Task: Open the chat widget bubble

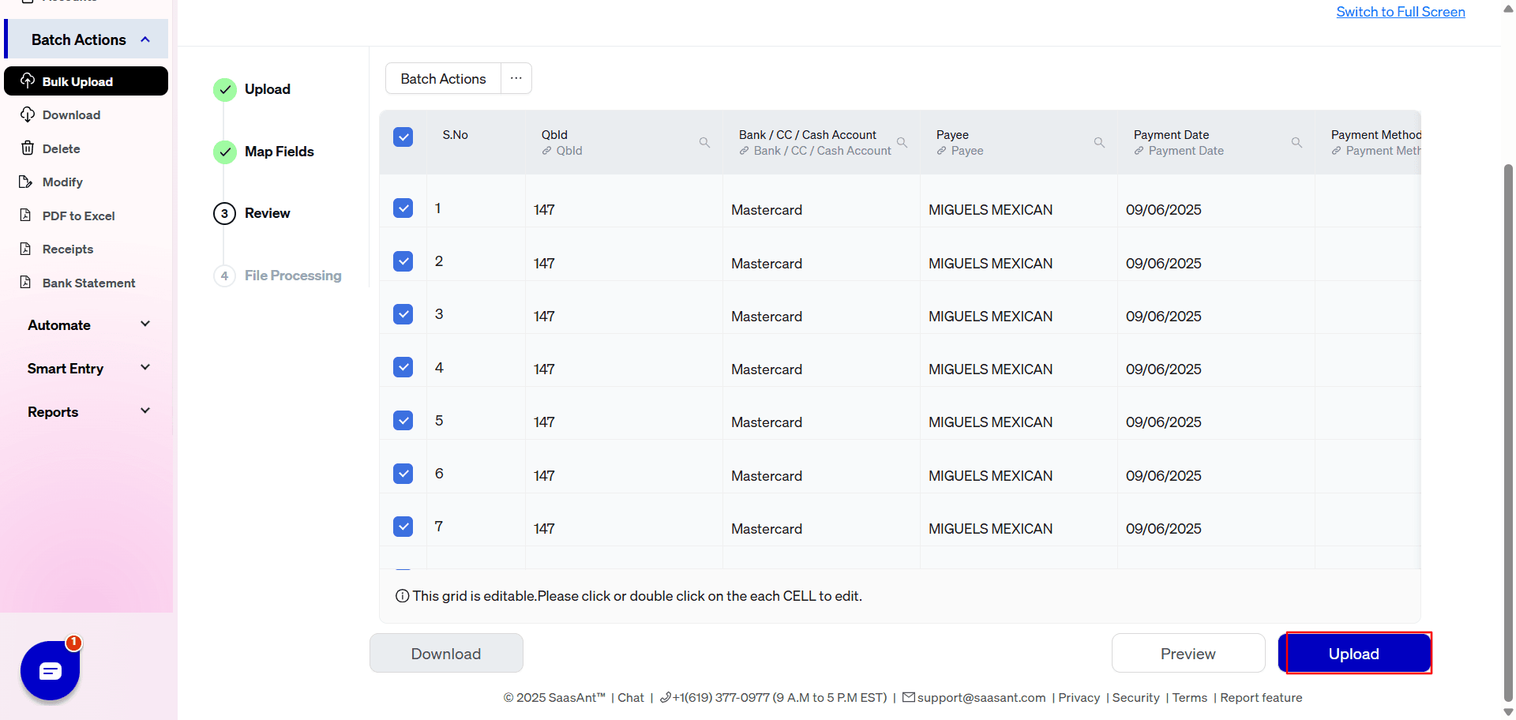Action: [x=50, y=670]
